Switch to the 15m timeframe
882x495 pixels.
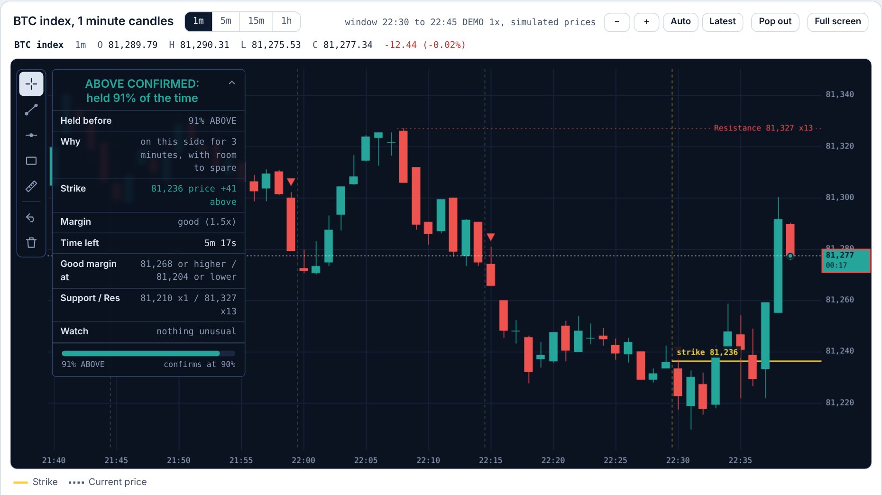(256, 21)
